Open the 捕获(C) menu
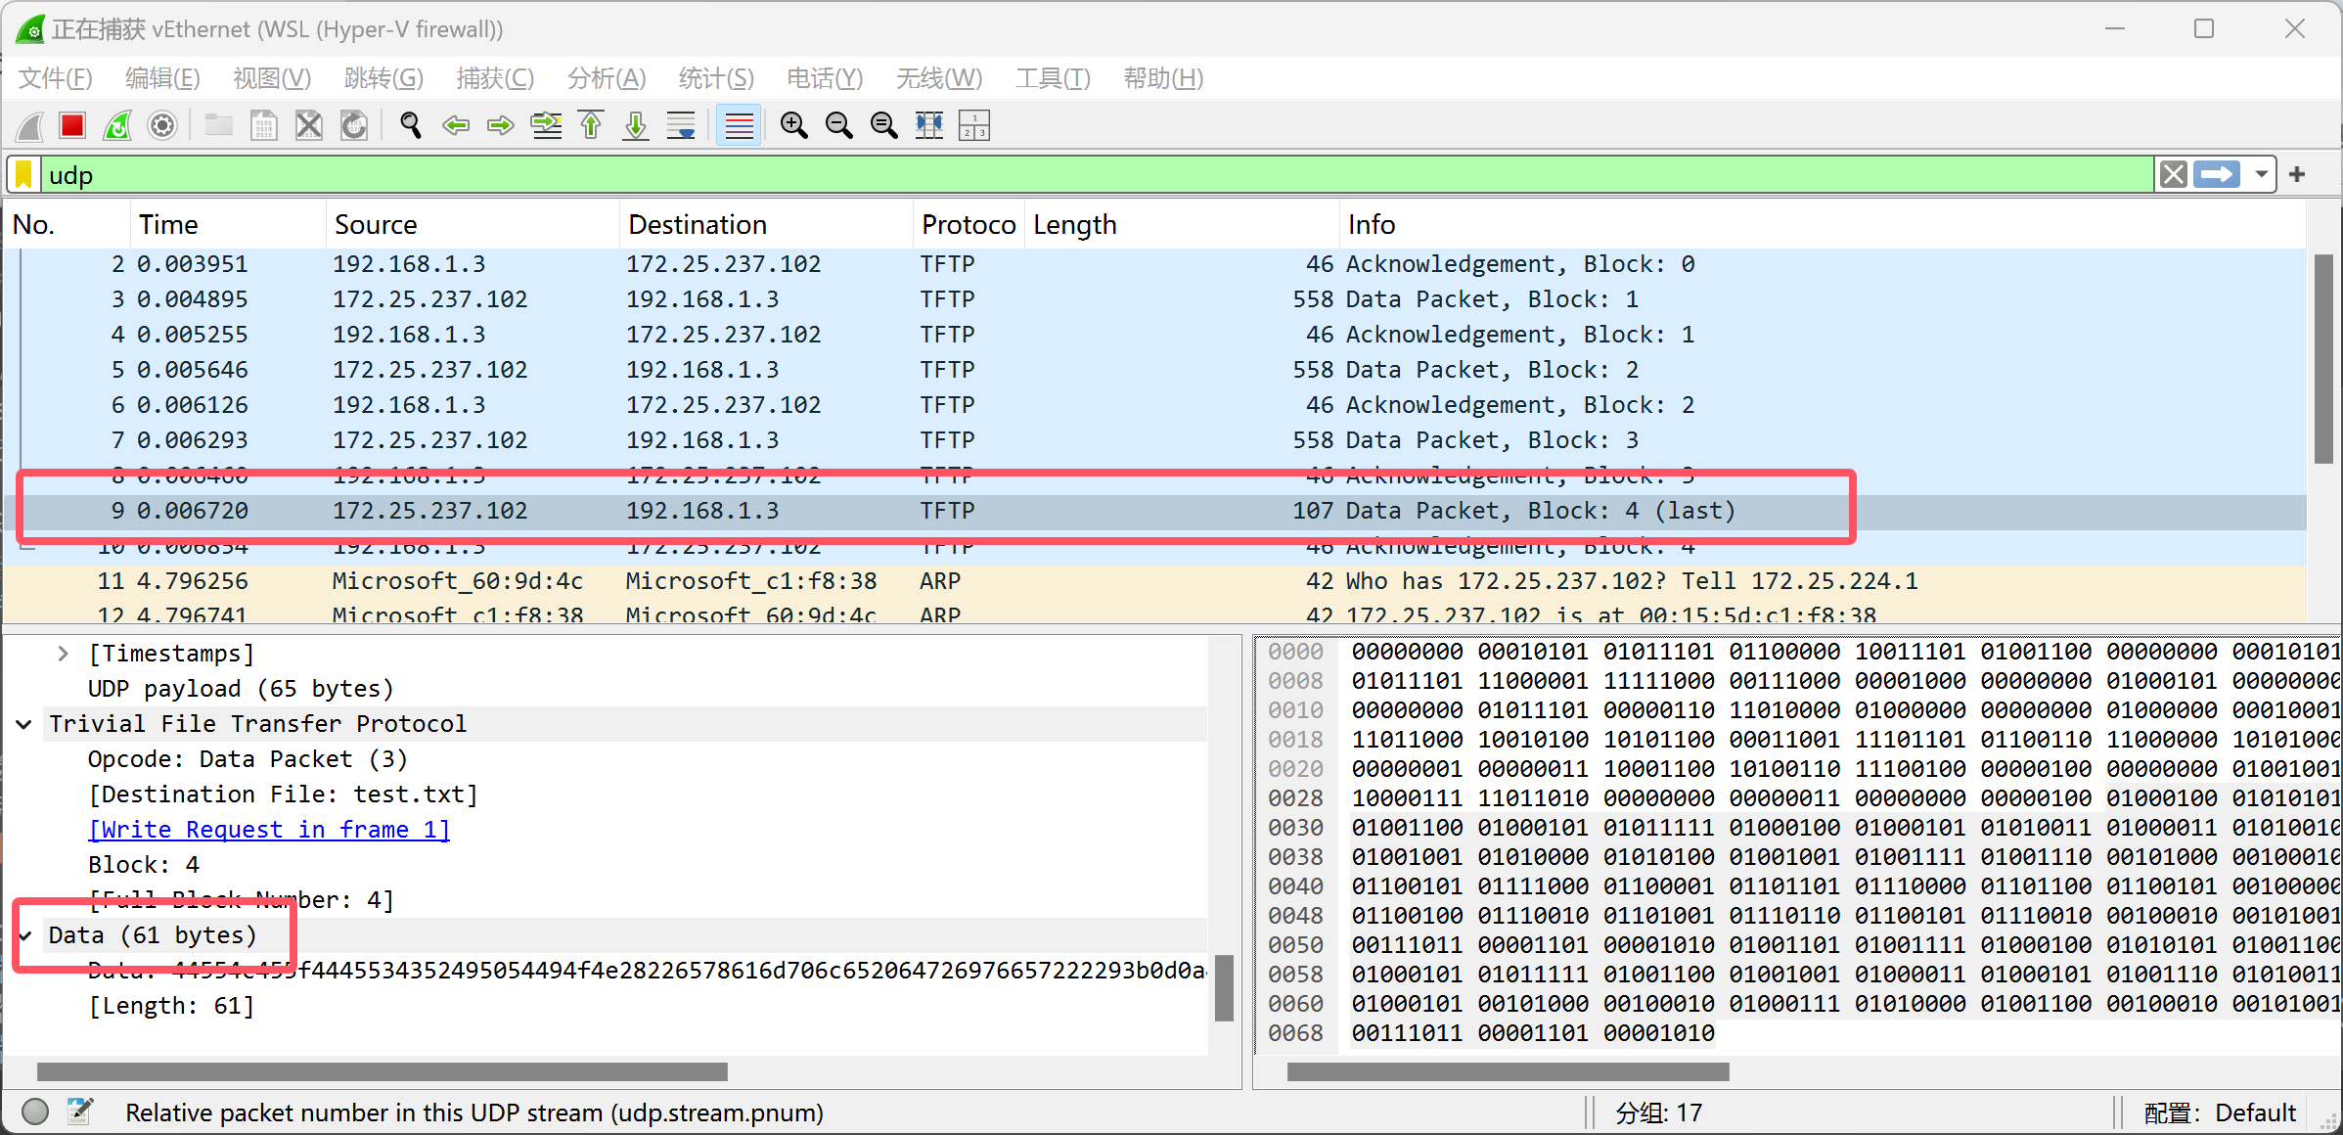 495,78
